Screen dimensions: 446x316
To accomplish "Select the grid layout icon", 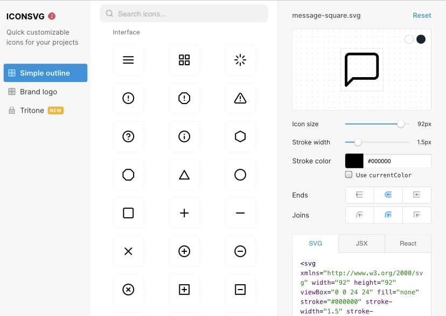I will [184, 60].
